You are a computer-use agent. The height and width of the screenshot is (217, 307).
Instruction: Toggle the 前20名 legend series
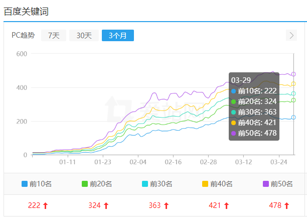[97, 184]
